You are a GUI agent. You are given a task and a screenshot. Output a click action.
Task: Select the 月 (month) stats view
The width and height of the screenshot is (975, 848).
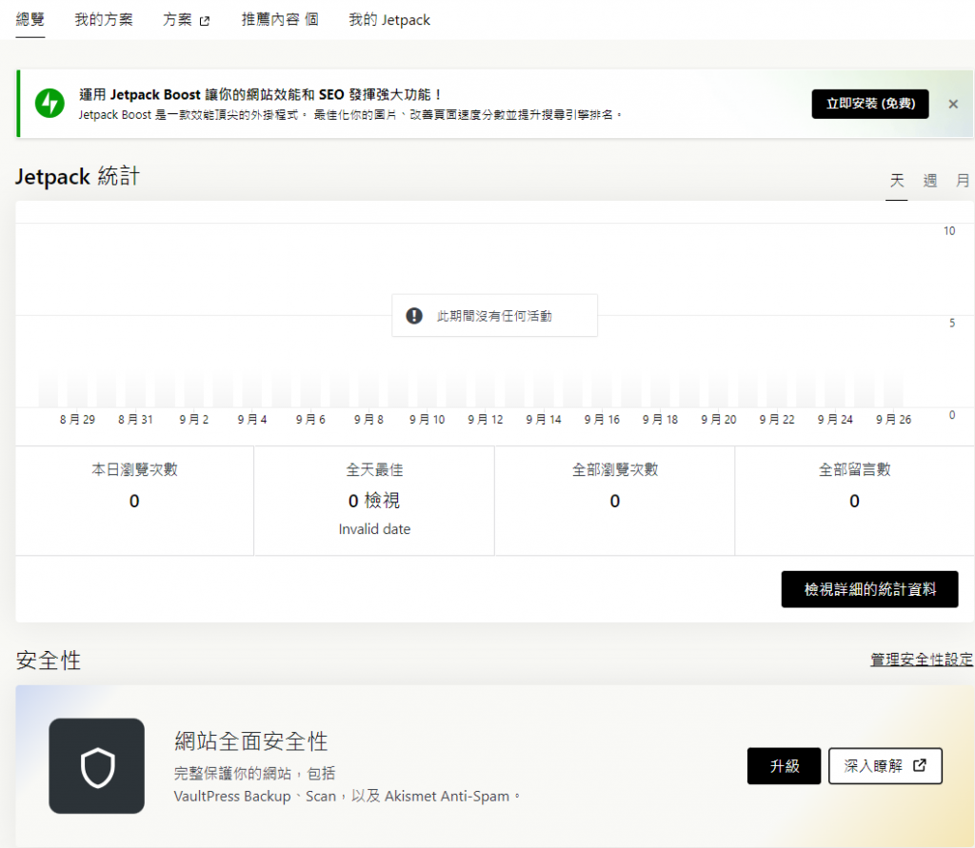point(963,181)
